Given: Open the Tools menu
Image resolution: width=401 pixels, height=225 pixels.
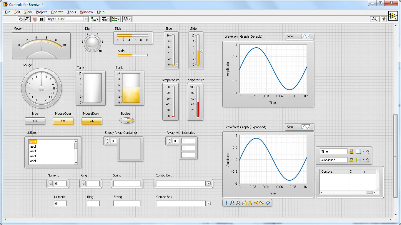Looking at the screenshot, I should pos(71,12).
